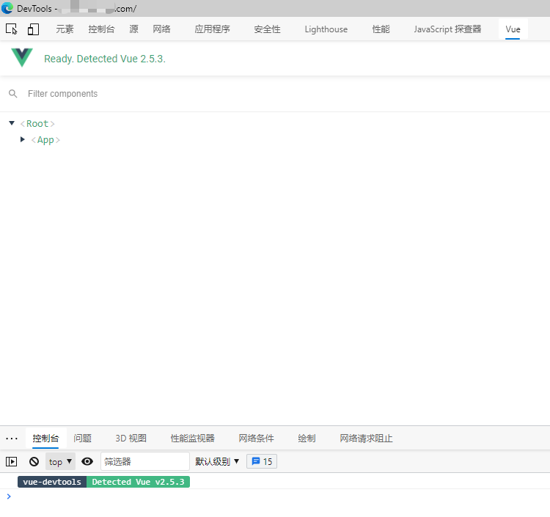550x517 pixels.
Task: Switch to the 控制台 tab in top bar
Action: [101, 29]
